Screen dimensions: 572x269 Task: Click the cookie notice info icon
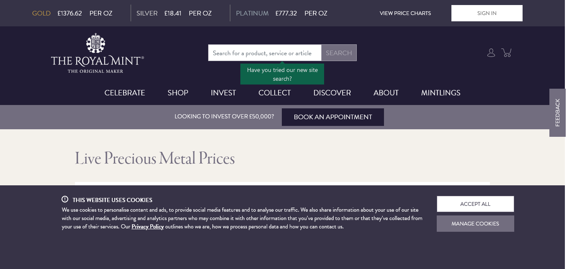65,200
